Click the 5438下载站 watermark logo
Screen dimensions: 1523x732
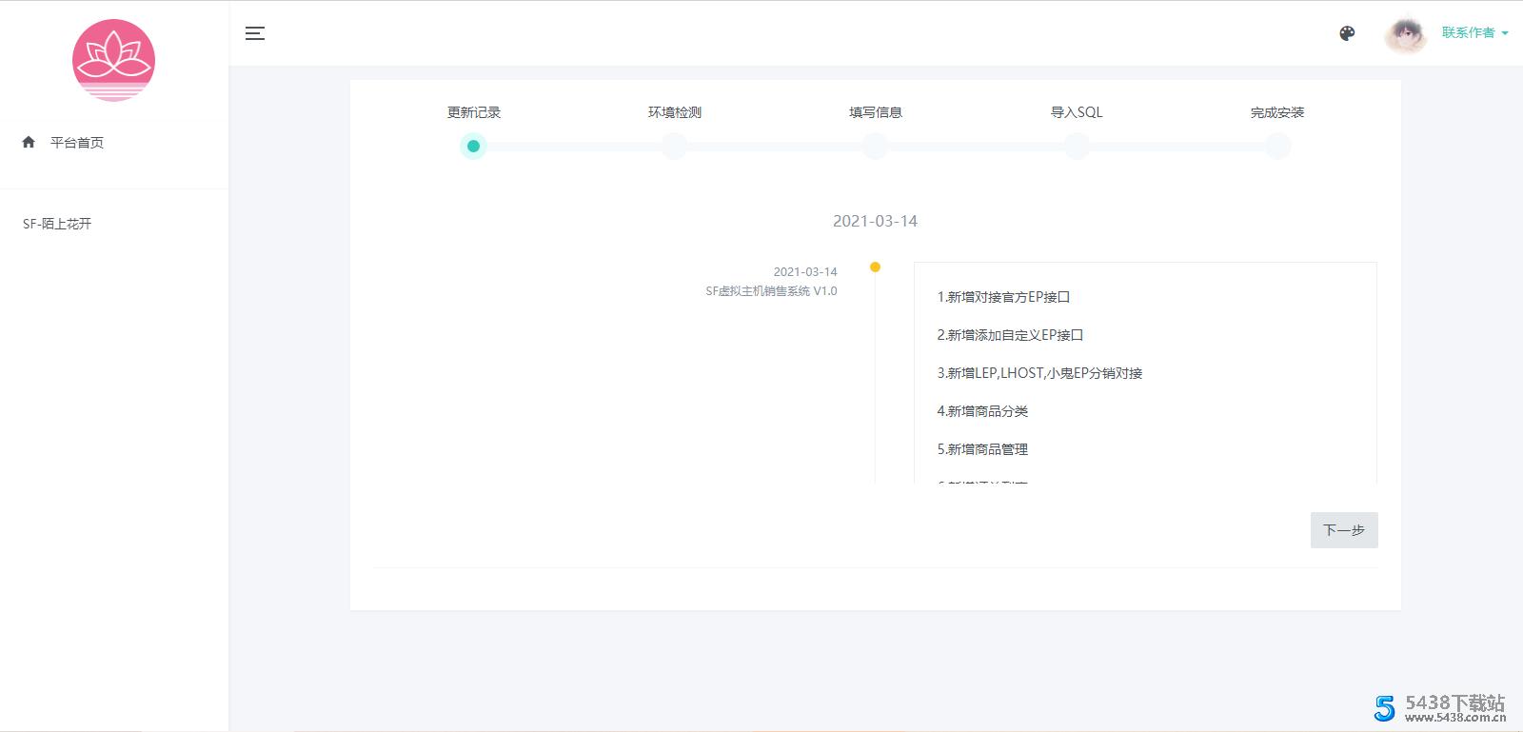(x=1440, y=707)
